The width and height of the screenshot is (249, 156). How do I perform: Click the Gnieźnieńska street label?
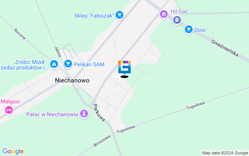click(x=225, y=48)
